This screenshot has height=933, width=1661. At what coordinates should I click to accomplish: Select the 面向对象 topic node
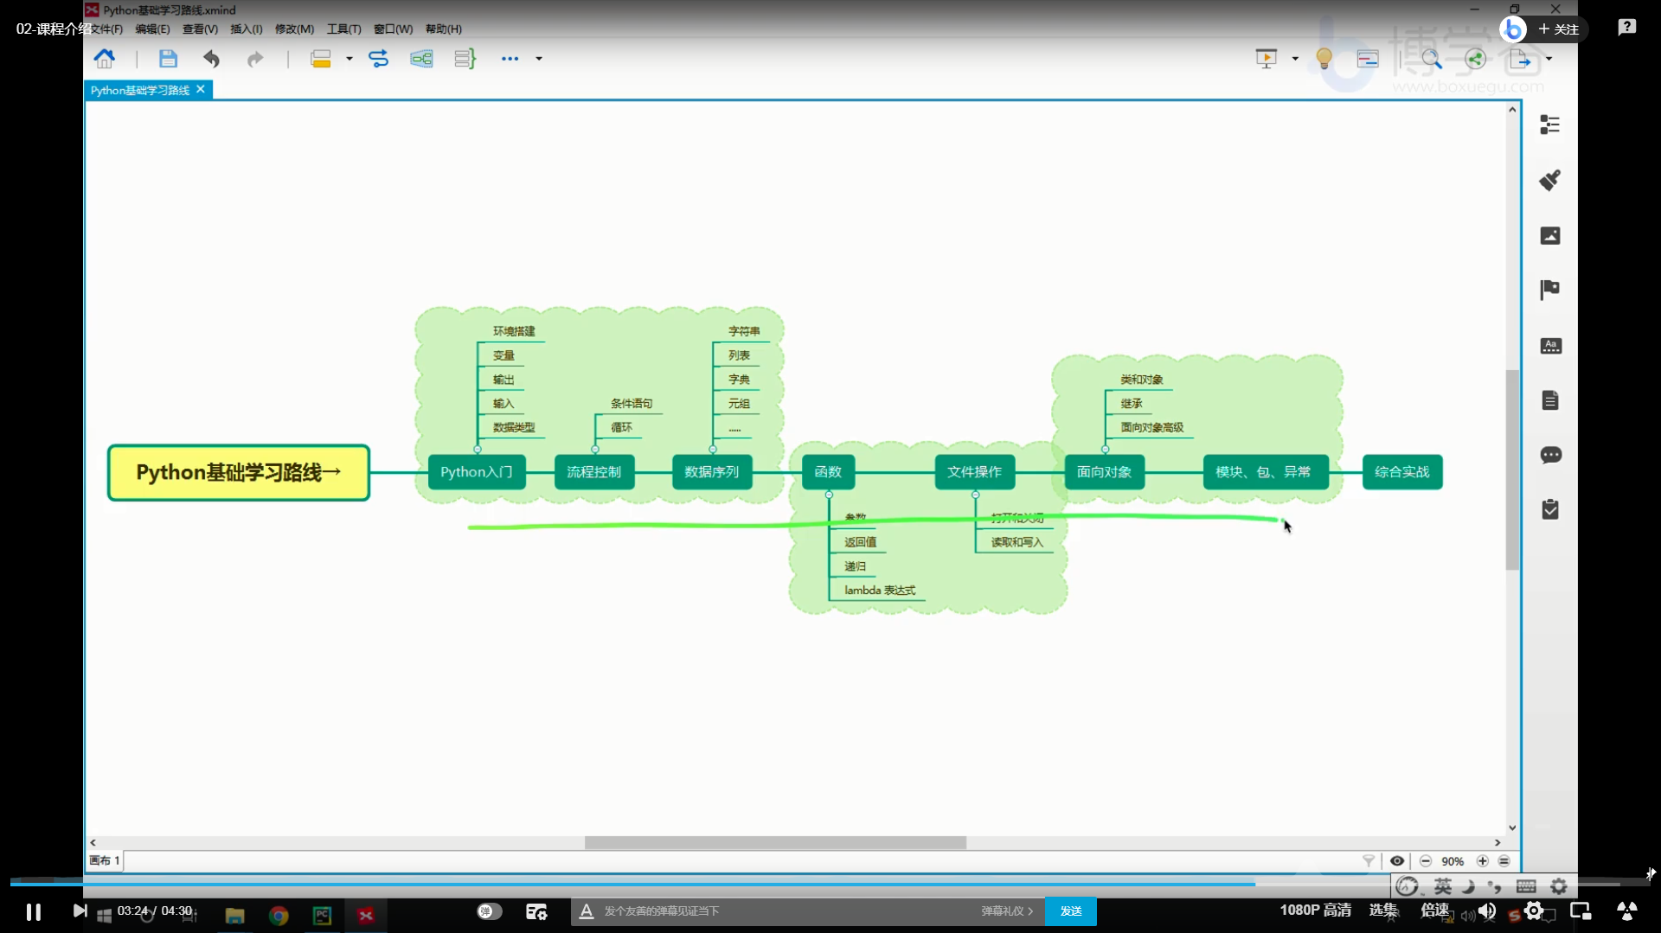pyautogui.click(x=1105, y=472)
